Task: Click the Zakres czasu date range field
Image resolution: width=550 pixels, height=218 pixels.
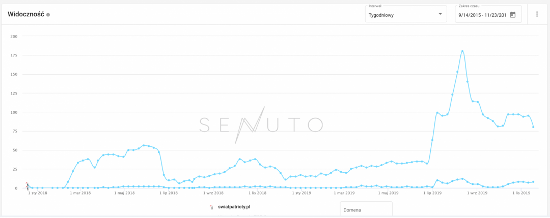Action: coord(482,15)
